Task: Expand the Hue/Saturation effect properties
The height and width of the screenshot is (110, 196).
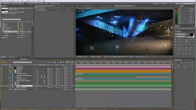Action: [35, 10]
